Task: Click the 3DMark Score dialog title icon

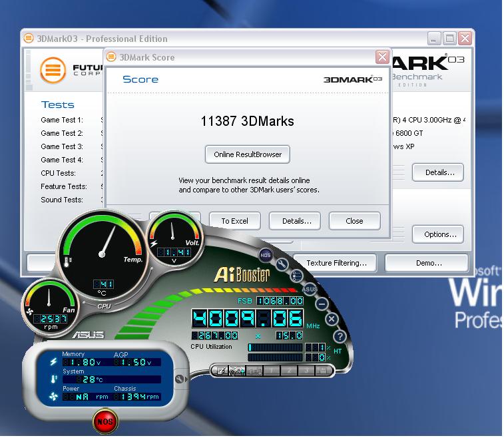Action: pyautogui.click(x=111, y=57)
